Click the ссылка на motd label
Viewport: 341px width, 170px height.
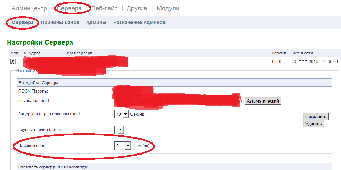point(34,101)
